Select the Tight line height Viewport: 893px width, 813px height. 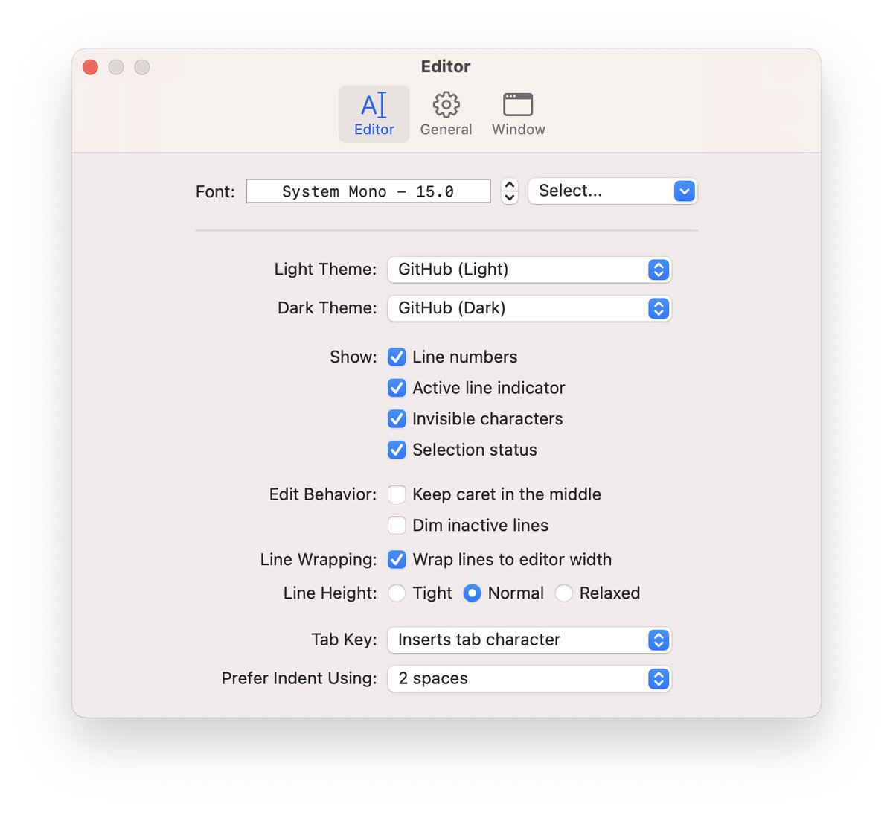(397, 593)
